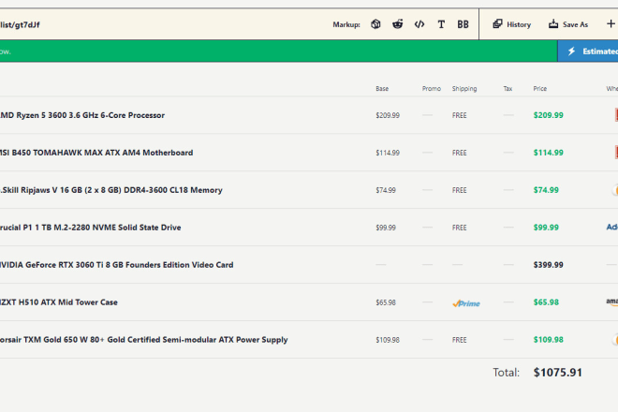Click the Price column header

[540, 89]
